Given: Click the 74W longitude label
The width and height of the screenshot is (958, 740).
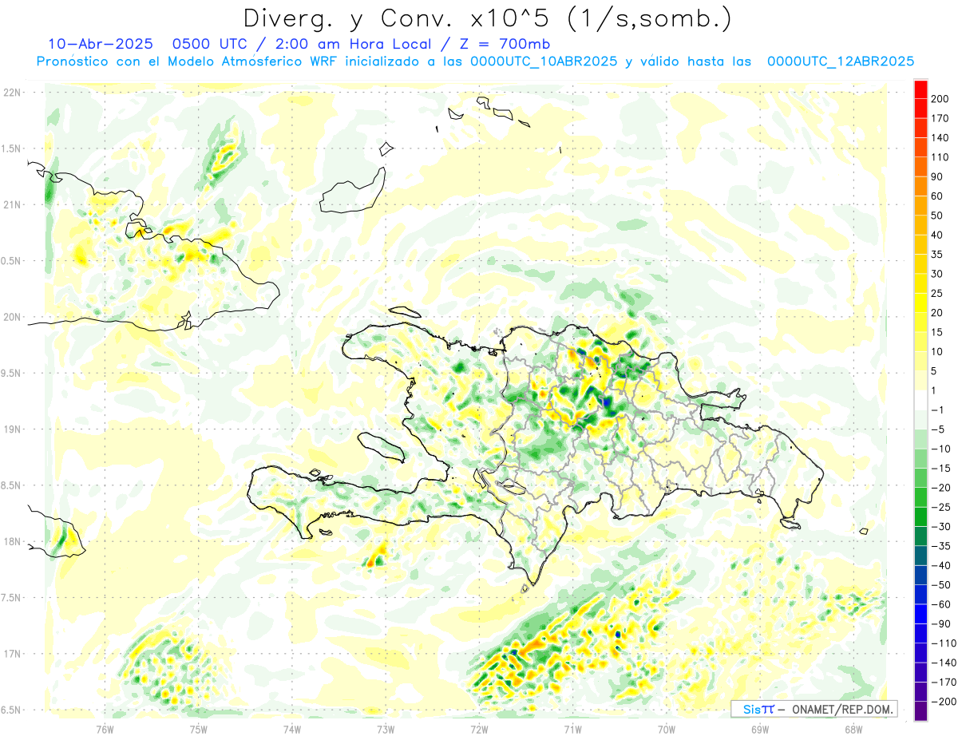Looking at the screenshot, I should click(291, 729).
